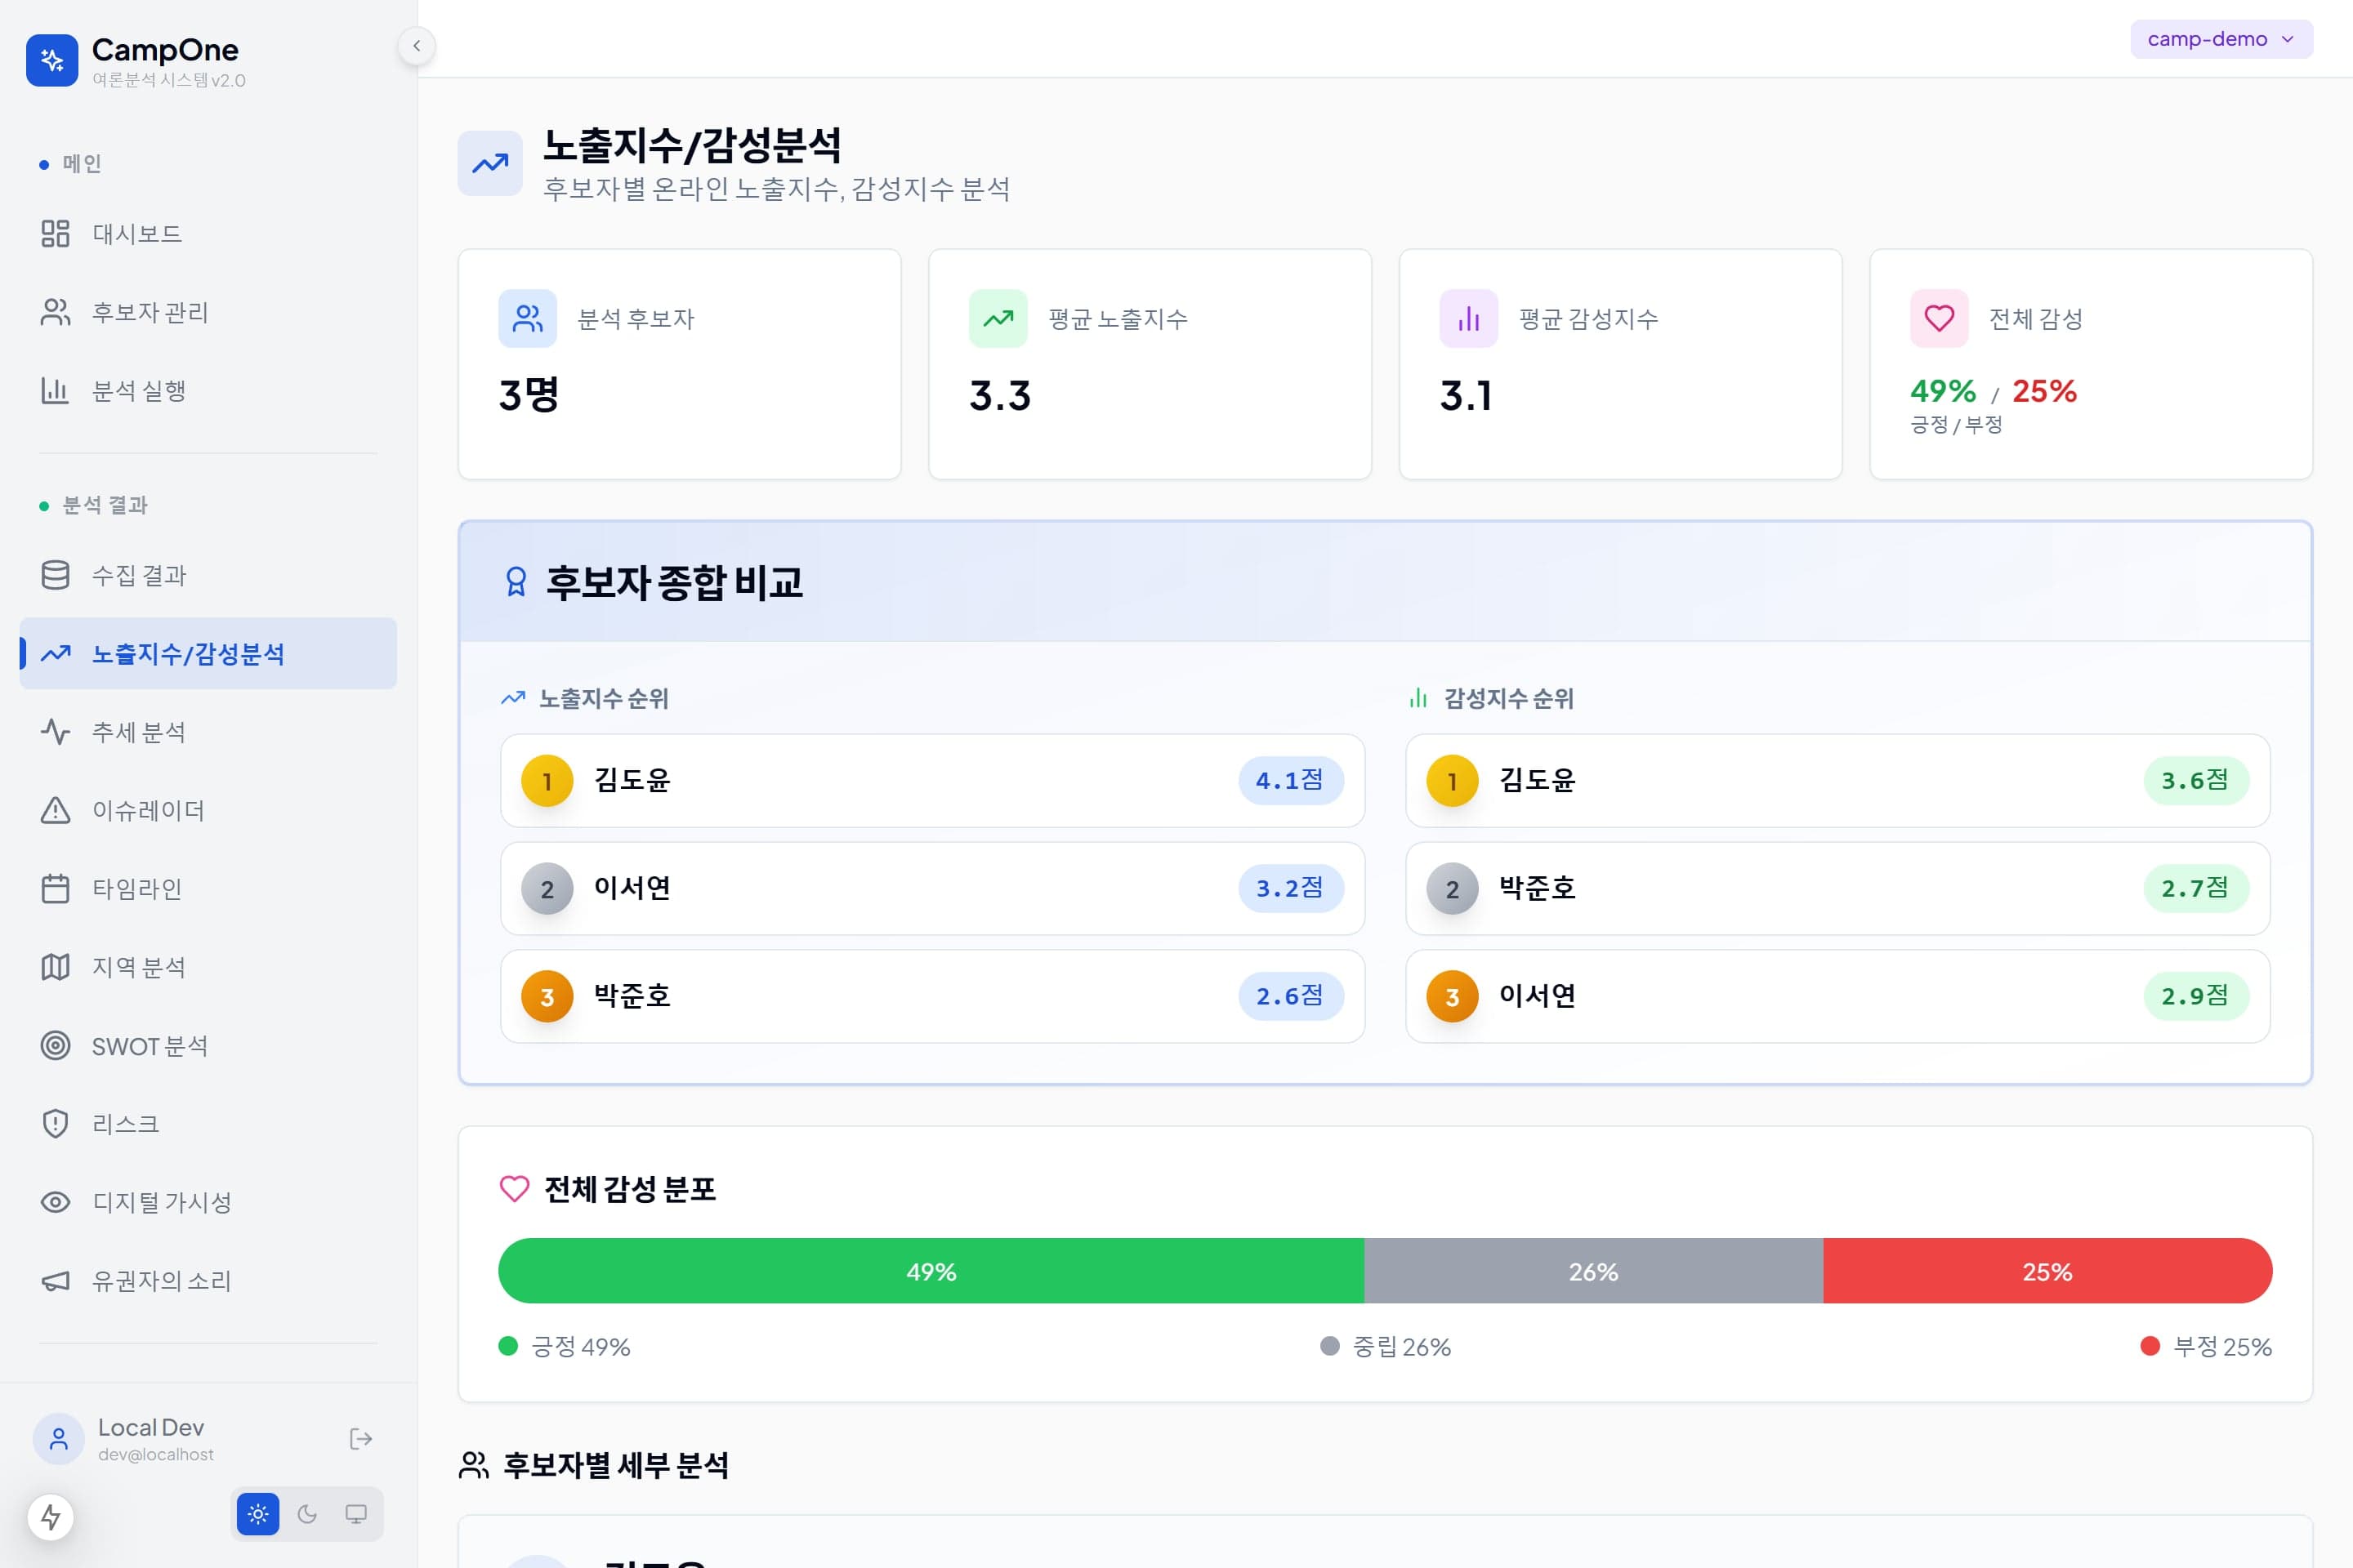The width and height of the screenshot is (2353, 1568).
Task: Switch to light theme with sun icon
Action: (x=258, y=1514)
